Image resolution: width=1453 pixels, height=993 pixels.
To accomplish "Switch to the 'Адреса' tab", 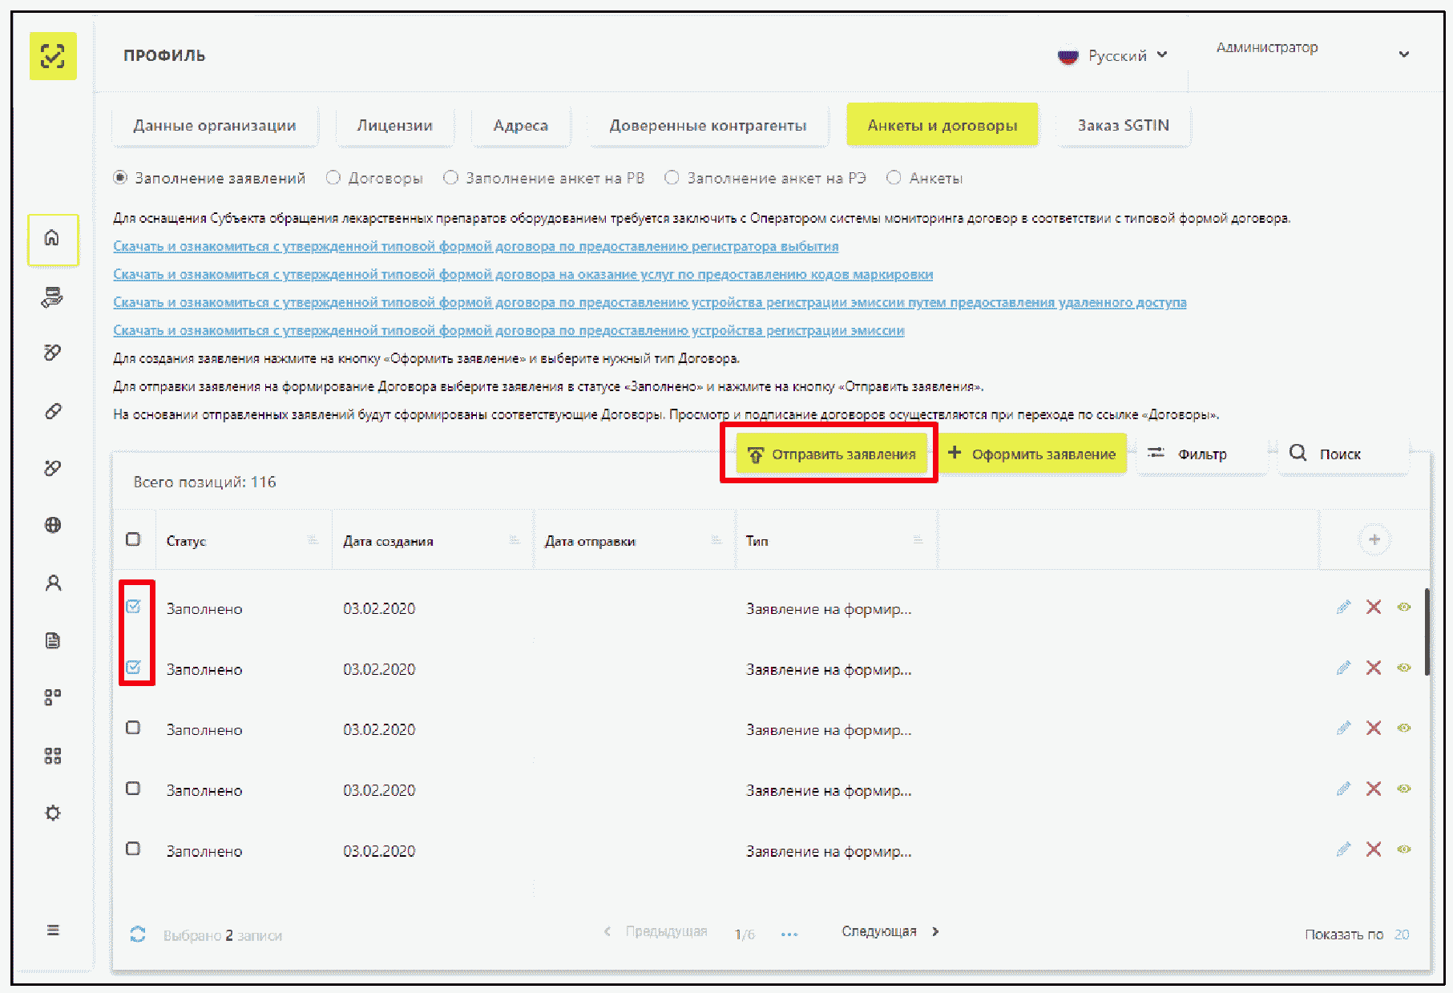I will 521,126.
